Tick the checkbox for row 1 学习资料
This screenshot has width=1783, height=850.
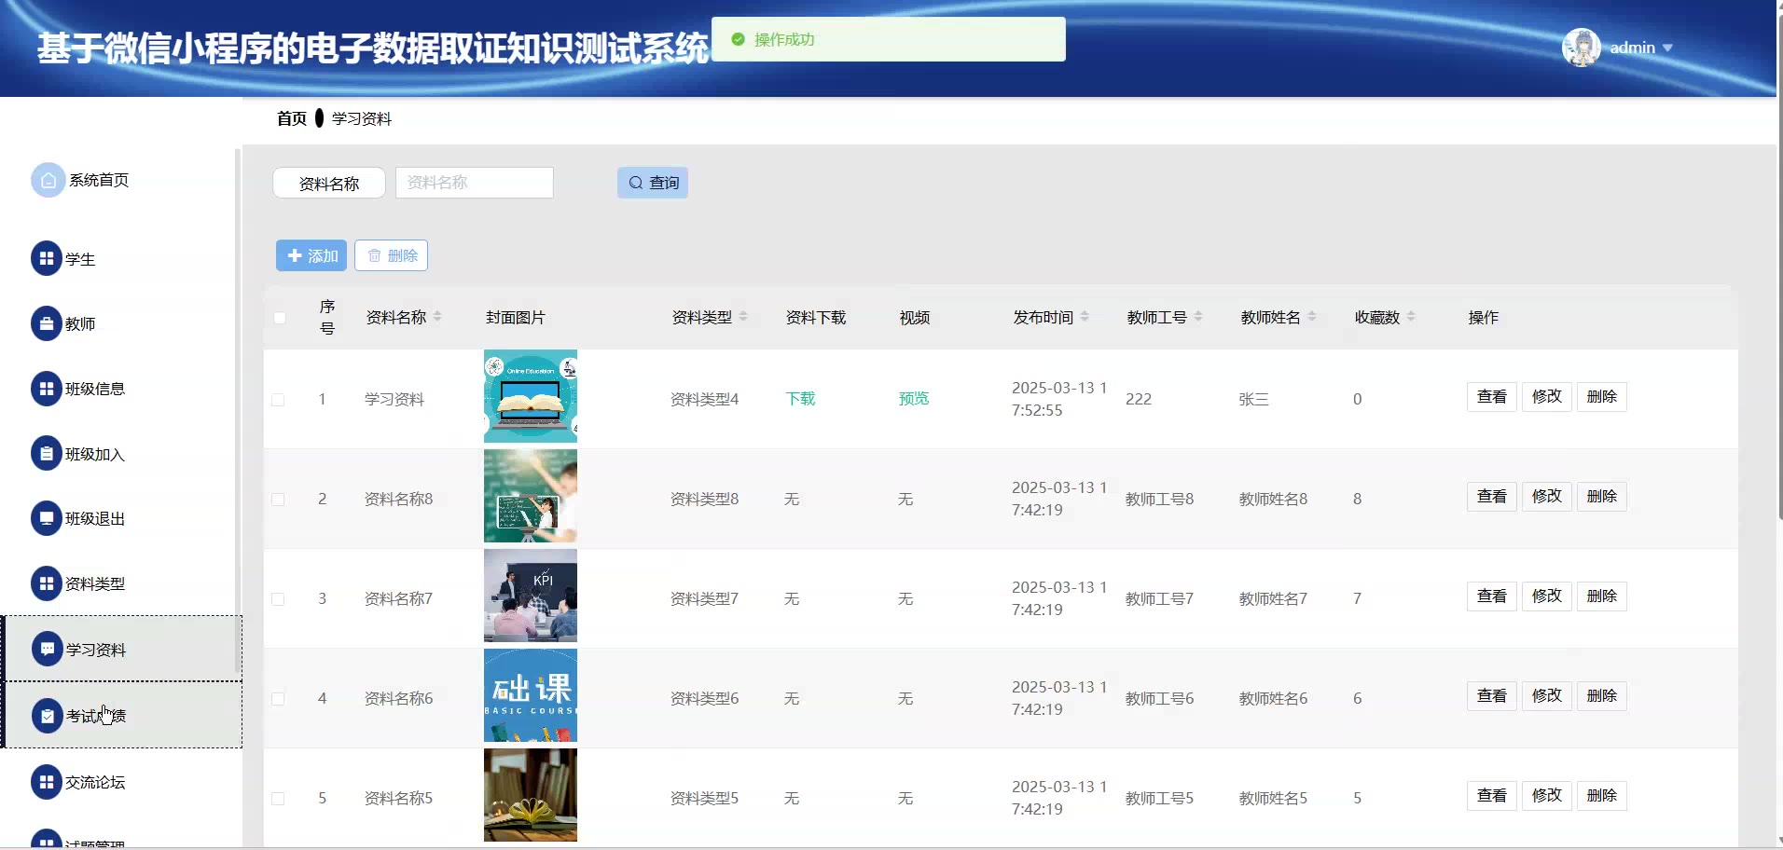pyautogui.click(x=278, y=400)
